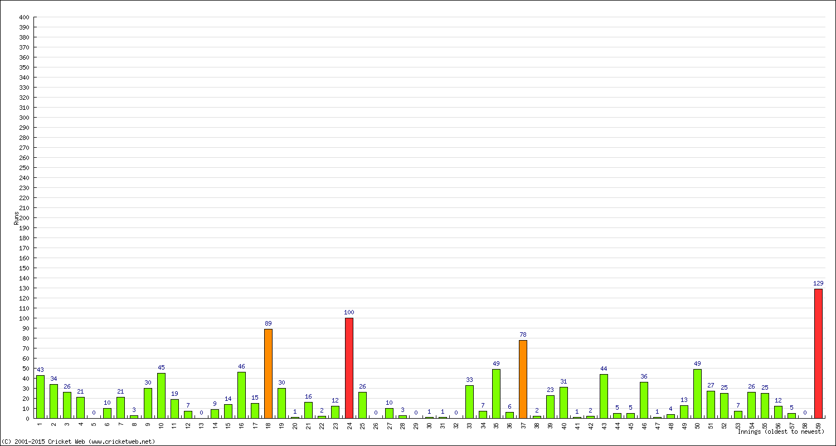The width and height of the screenshot is (836, 446).
Task: Click the '300' label on the Runs axis
Action: tap(23, 117)
